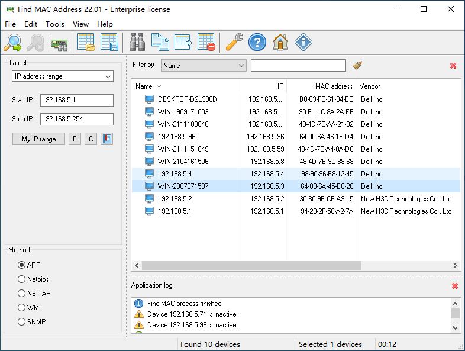Open help with blue question mark icon
This screenshot has width=465, height=351.
(257, 43)
